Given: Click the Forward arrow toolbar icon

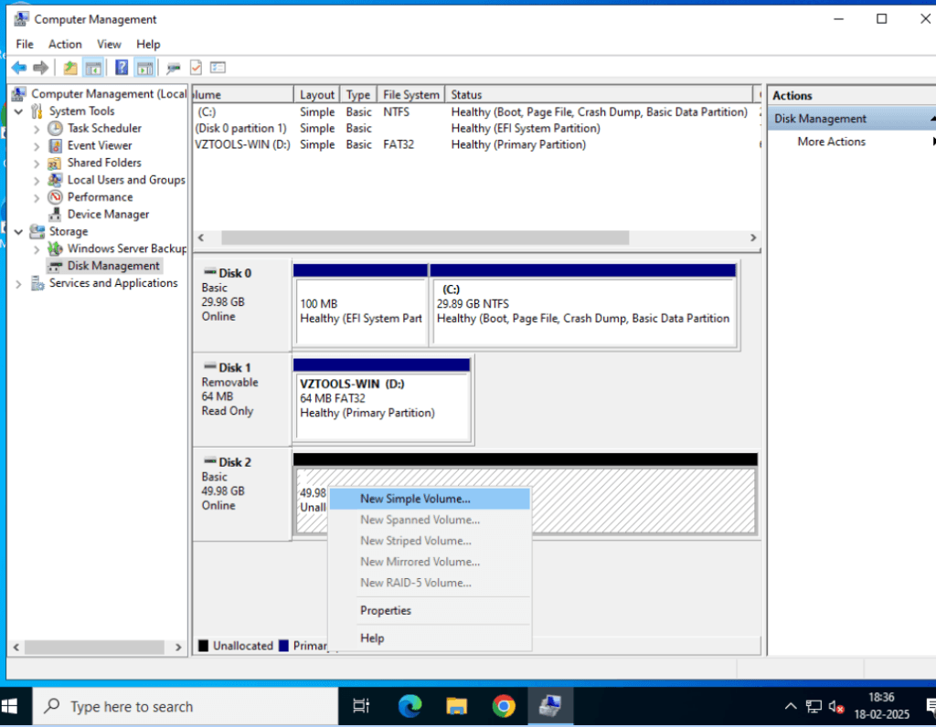Looking at the screenshot, I should coord(40,68).
